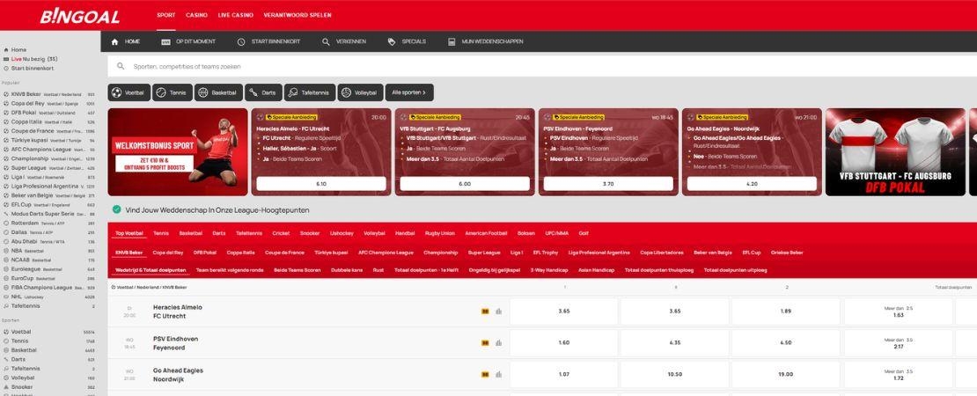Open statistics icon for Heracles Almelo match
The image size is (977, 396).
click(x=498, y=311)
